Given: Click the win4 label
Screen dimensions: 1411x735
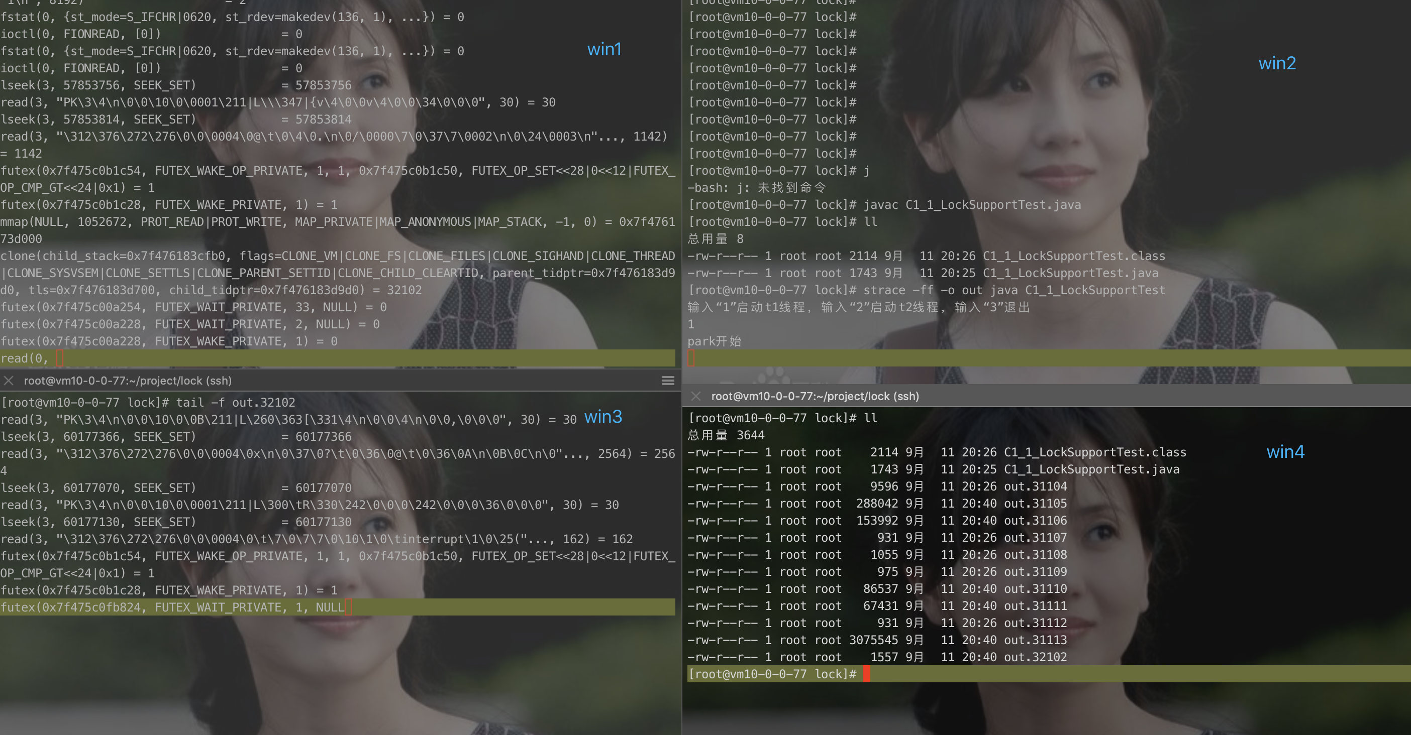Looking at the screenshot, I should (x=1285, y=452).
